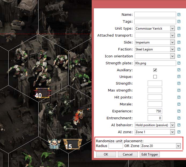Viewport: 186px width, 167px height.
Task: Click into the Tags text field
Action: click(x=155, y=22)
